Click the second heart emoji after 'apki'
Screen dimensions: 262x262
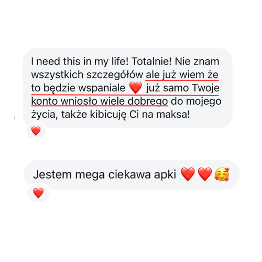tap(205, 174)
